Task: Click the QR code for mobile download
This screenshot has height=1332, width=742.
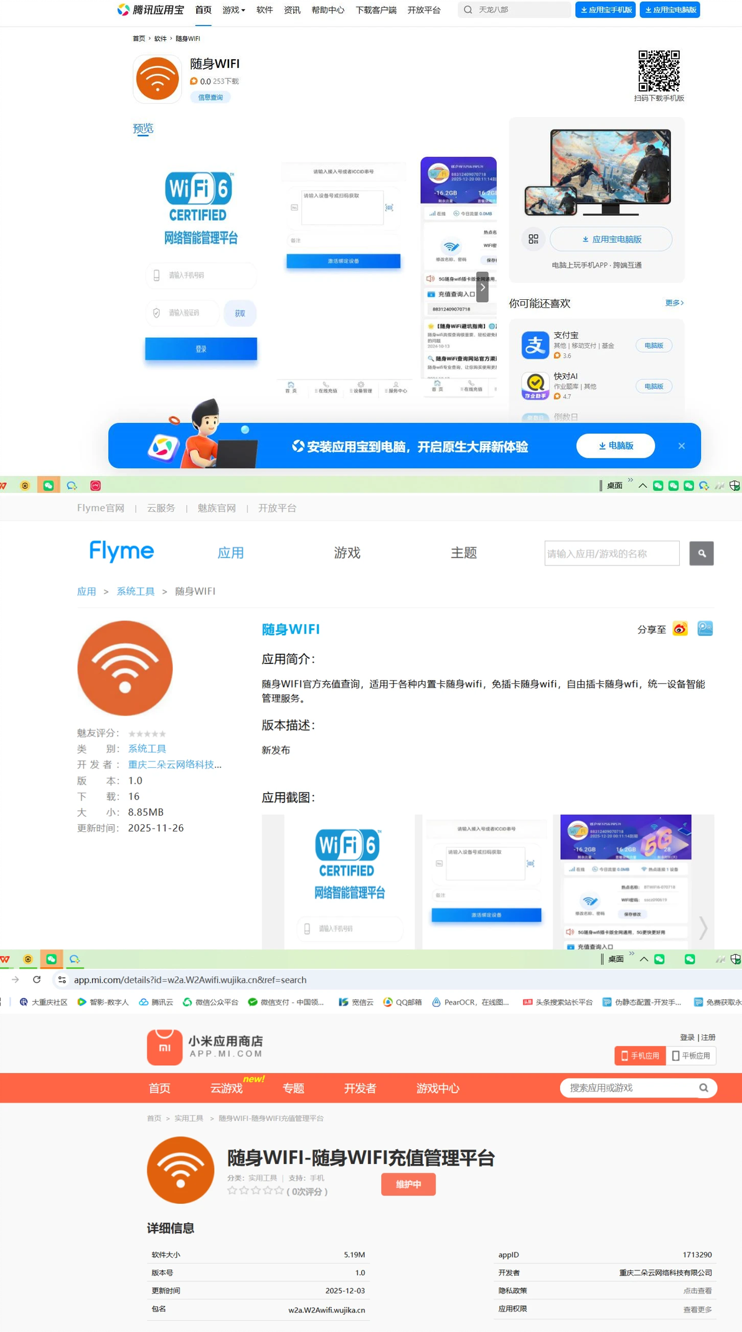Action: coord(659,71)
